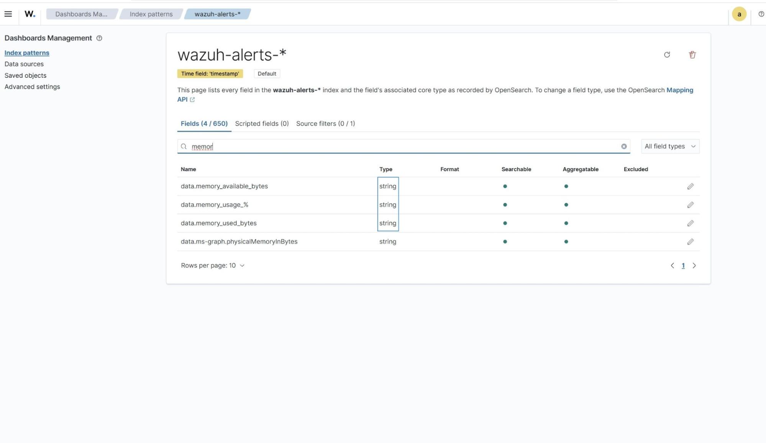Select the data.memory_available_bytes field name
Image resolution: width=766 pixels, height=443 pixels.
pyautogui.click(x=224, y=186)
